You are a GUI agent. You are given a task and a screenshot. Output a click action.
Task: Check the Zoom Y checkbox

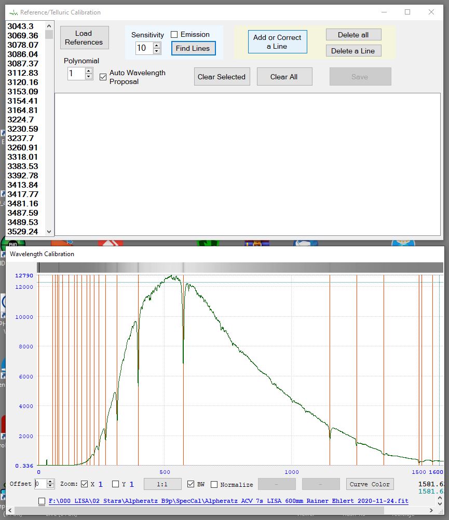point(115,484)
